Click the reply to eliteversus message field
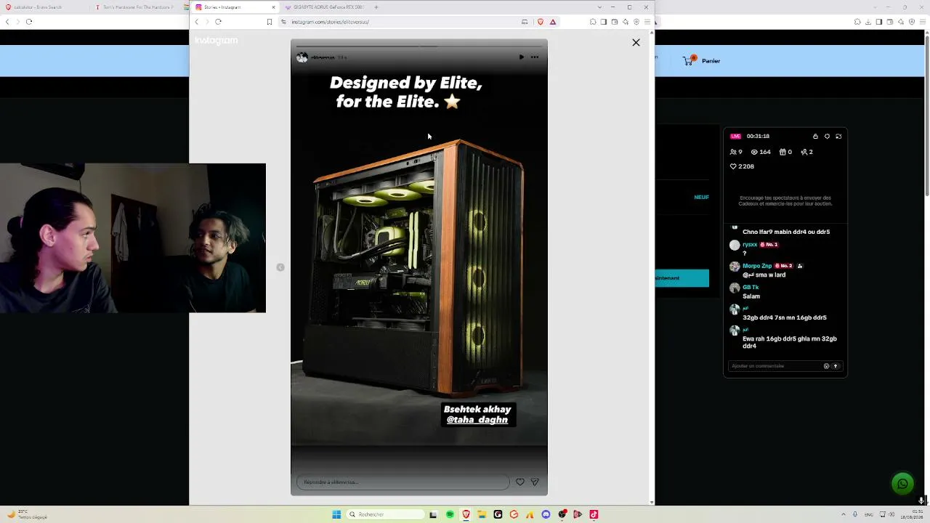Image resolution: width=930 pixels, height=523 pixels. [x=403, y=482]
